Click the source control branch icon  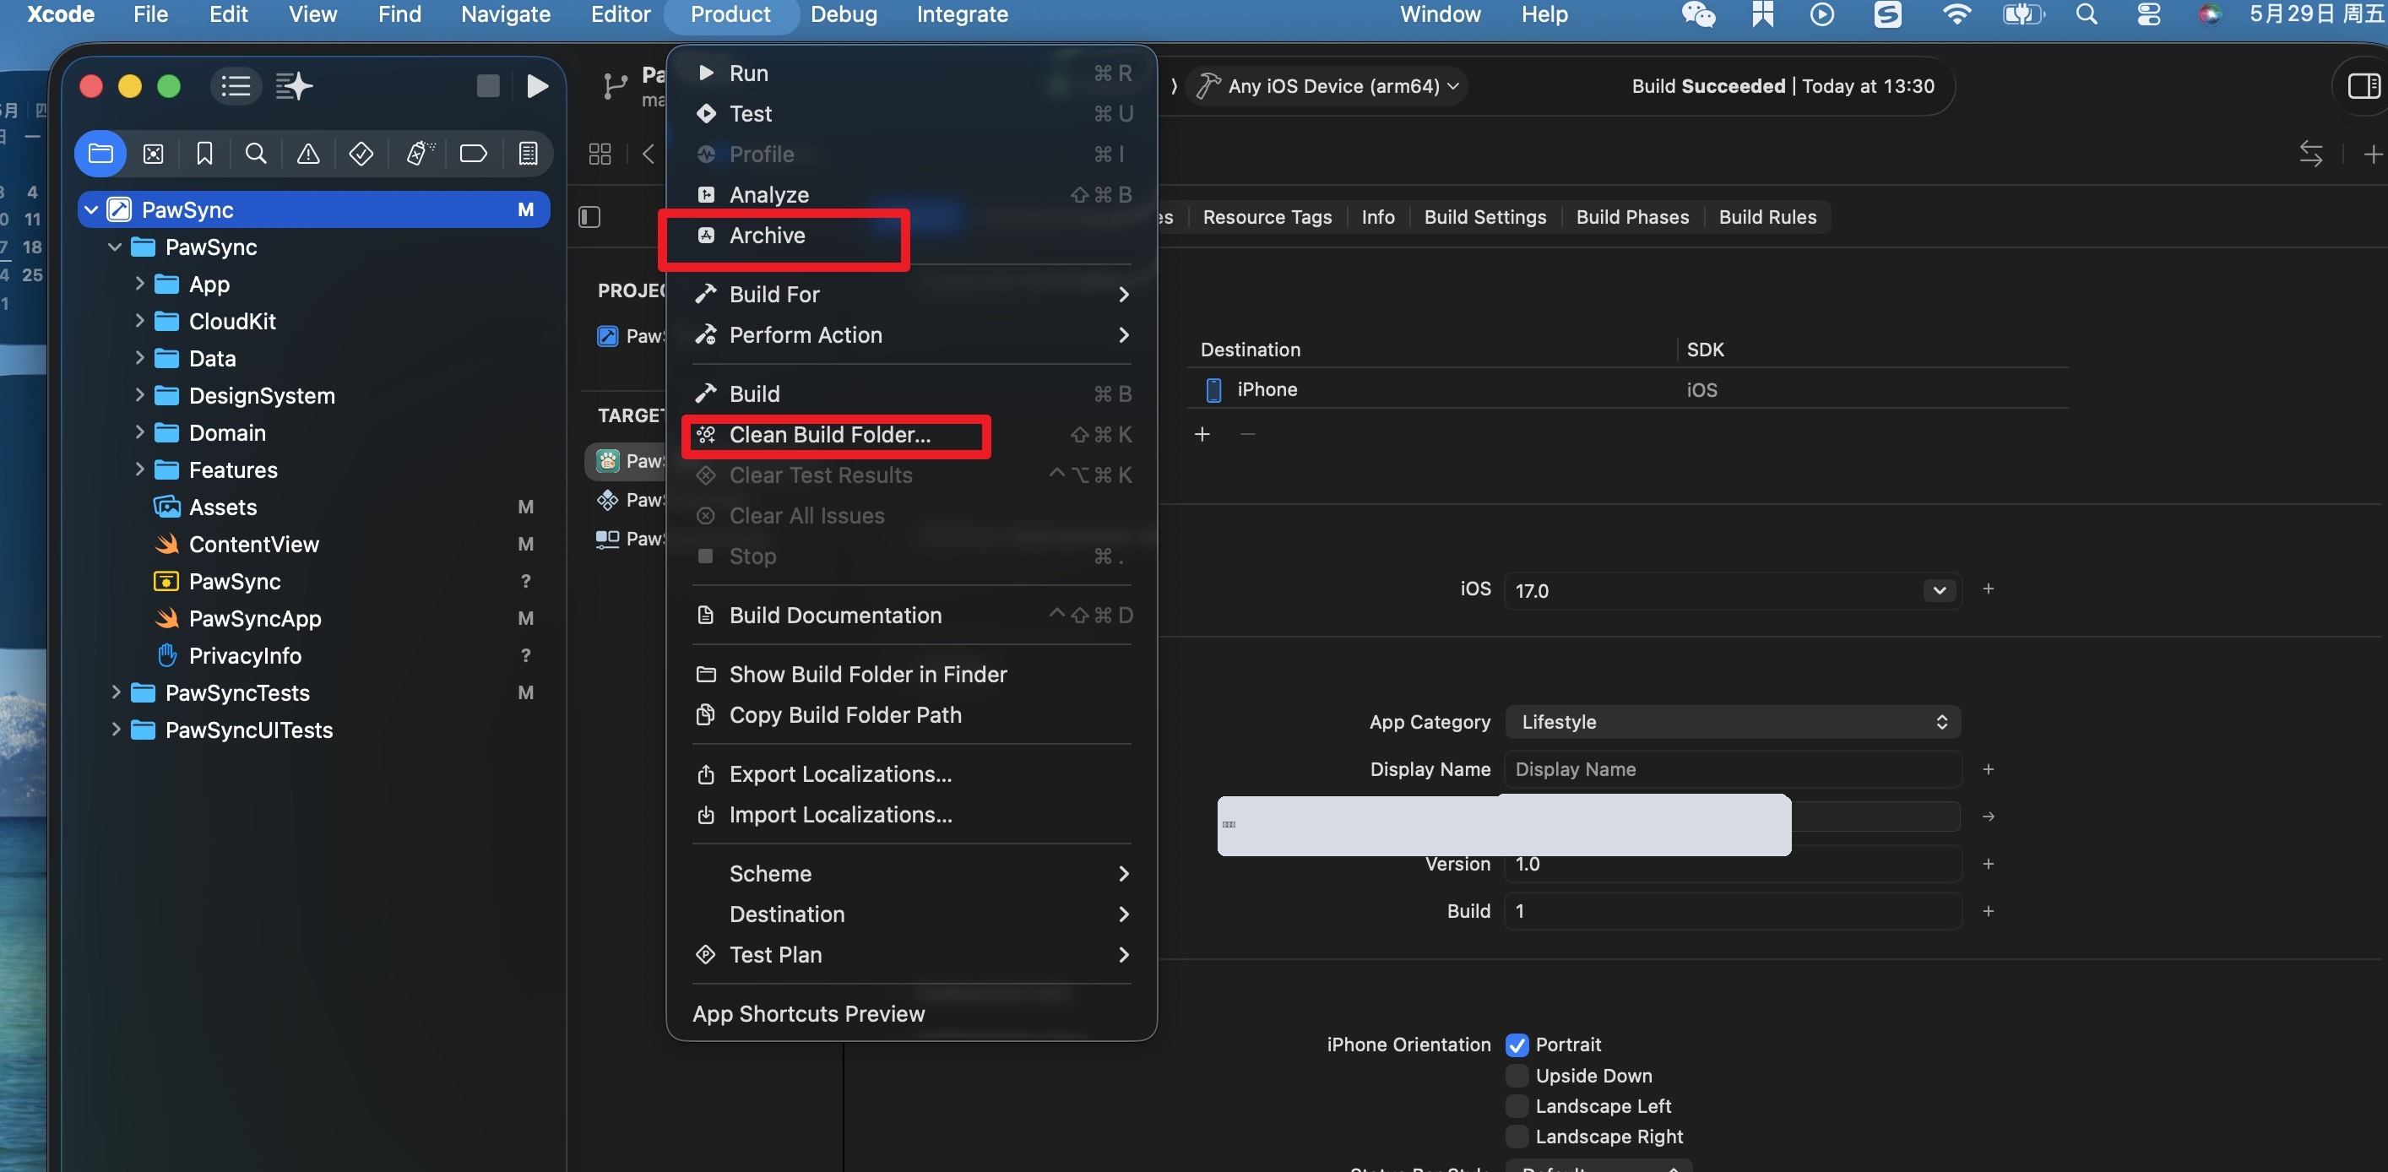coord(614,86)
